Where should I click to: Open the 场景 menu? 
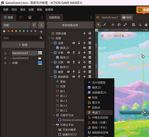click(x=6, y=10)
